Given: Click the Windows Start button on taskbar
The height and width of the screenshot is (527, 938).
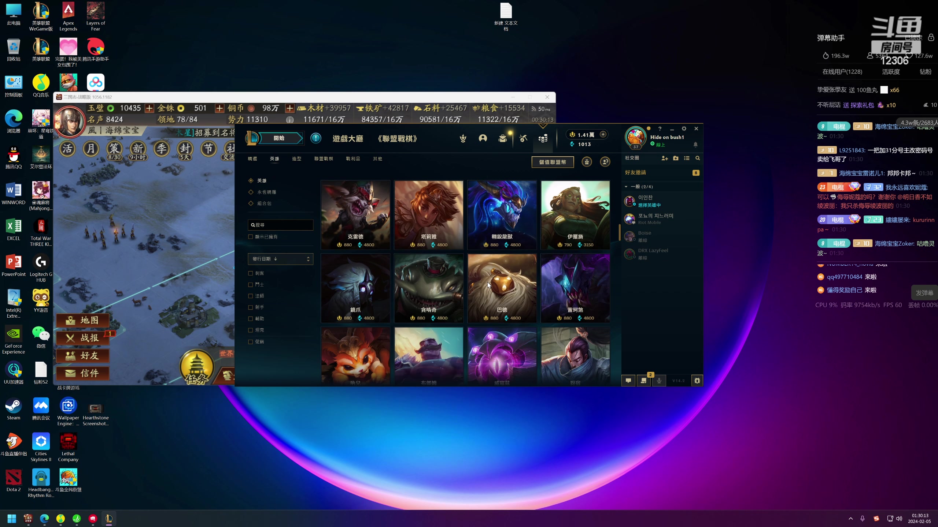Looking at the screenshot, I should 12,519.
